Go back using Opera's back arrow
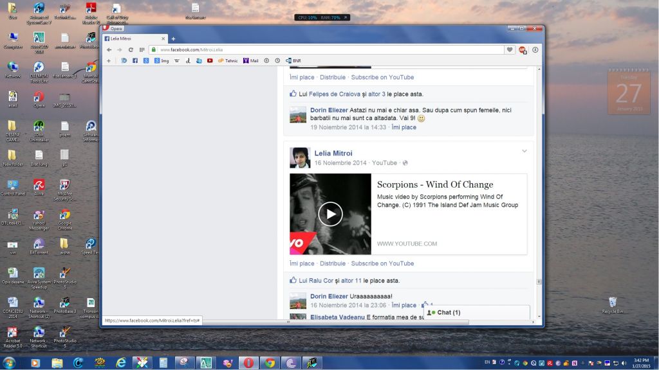The image size is (659, 370). (x=109, y=49)
